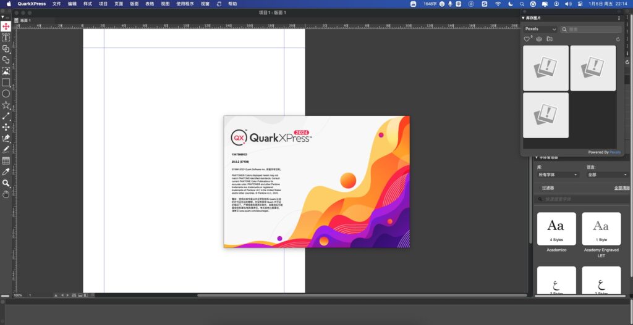
Task: Open the stock images panel options menu
Action: pyautogui.click(x=619, y=18)
